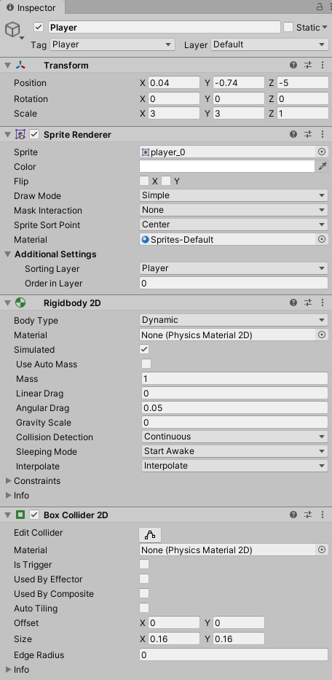Open Box Collider 2D help icon

coord(293,515)
